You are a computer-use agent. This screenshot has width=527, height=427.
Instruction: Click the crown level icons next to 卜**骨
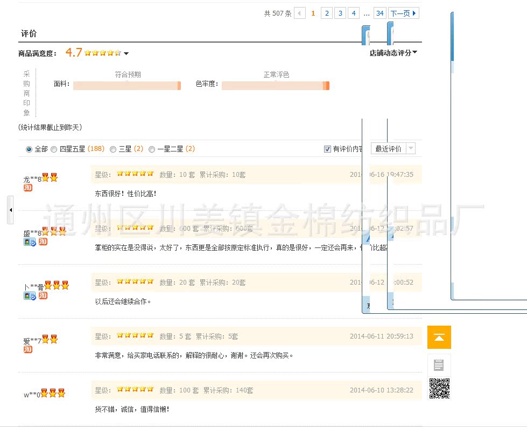pos(57,285)
